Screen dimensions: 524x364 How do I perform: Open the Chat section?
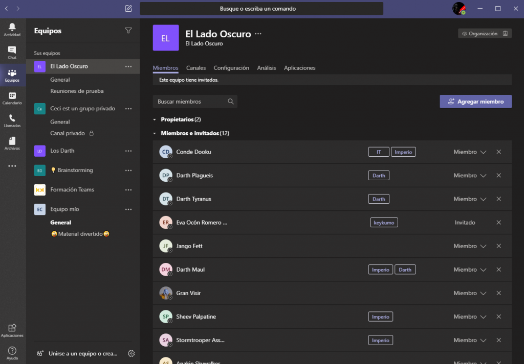(x=12, y=51)
